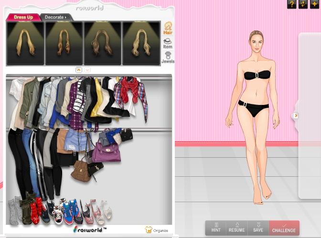Click the SAVE button

(x=258, y=228)
